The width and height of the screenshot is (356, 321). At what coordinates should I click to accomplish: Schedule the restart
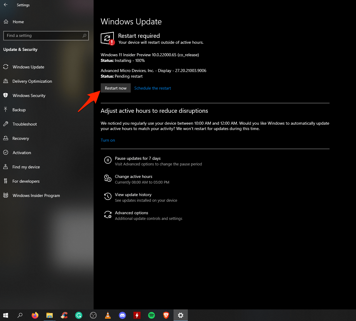click(x=152, y=88)
